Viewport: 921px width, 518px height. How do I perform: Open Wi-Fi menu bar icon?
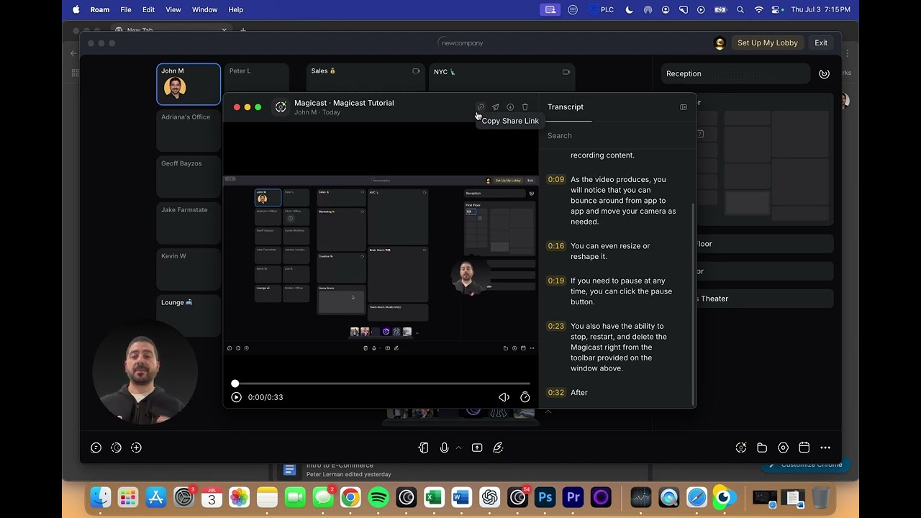pos(758,10)
